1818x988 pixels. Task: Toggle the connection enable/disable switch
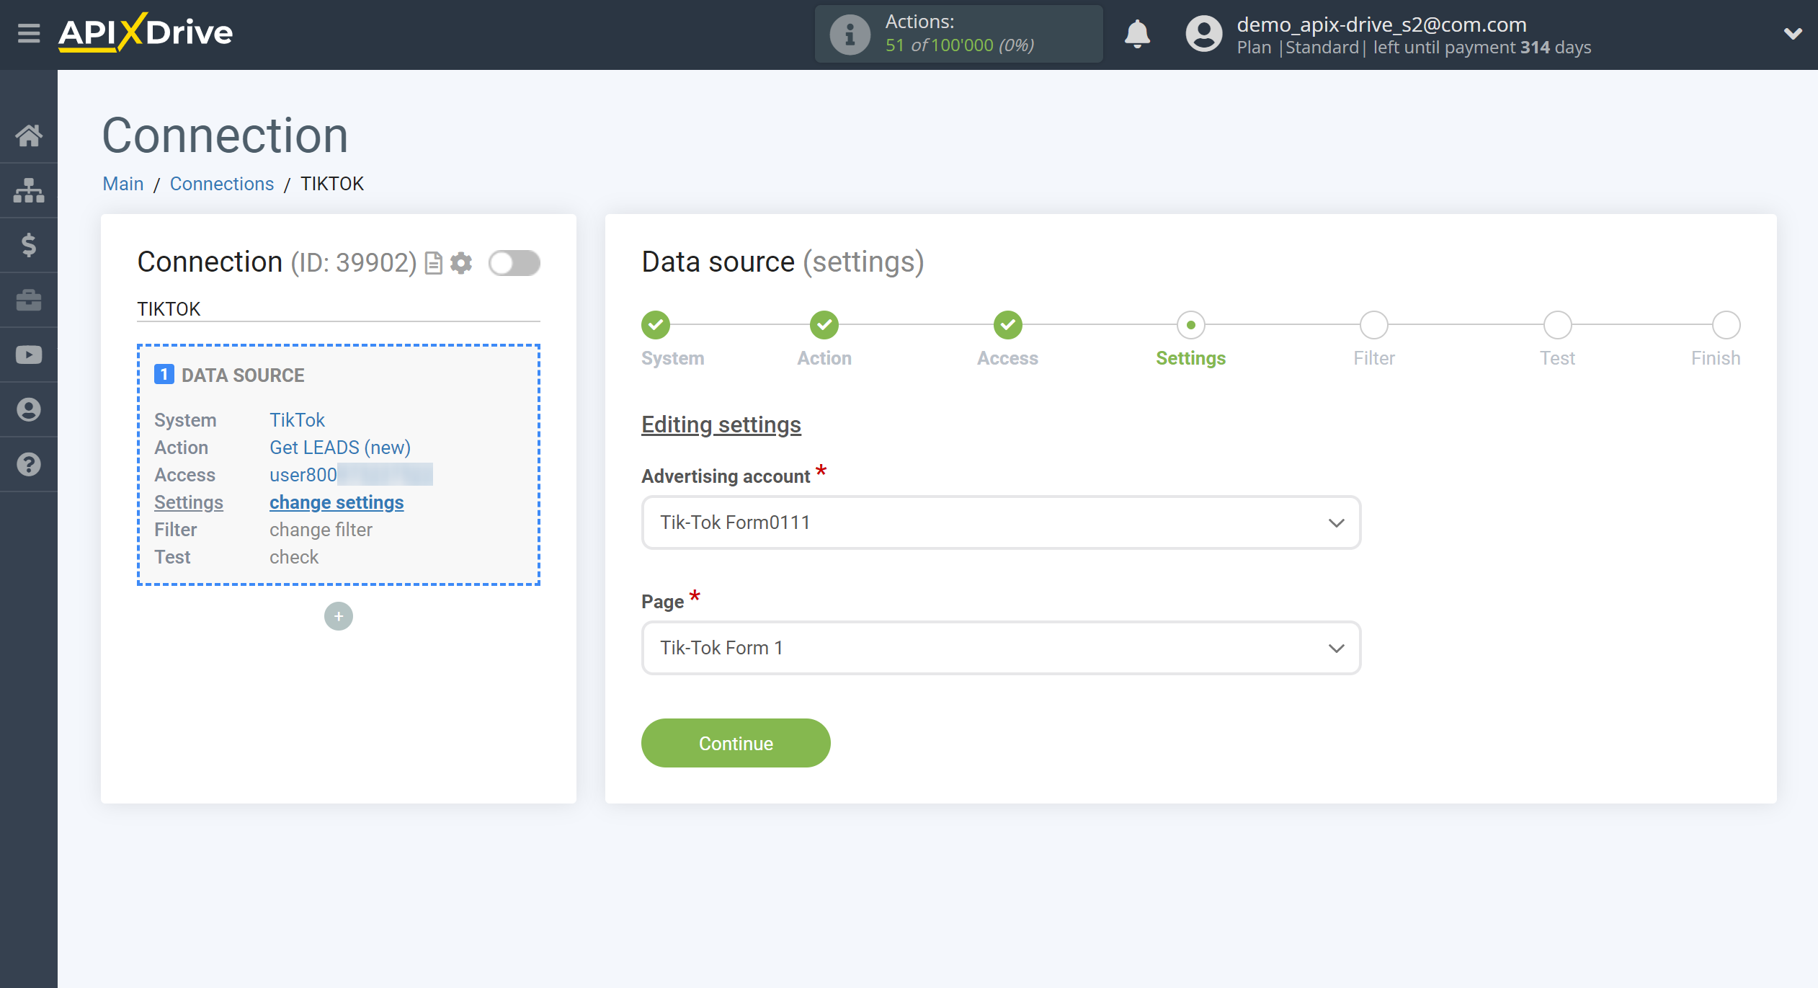pos(513,263)
